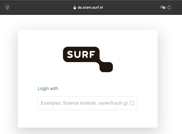Click the white SURF lettering in the logo
Screen dimensions: 182x134
click(81, 54)
